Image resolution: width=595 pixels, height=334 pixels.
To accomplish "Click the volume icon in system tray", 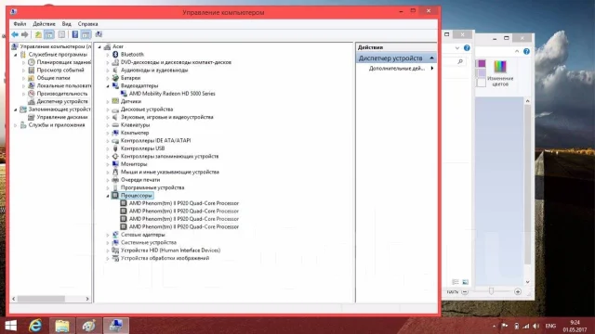I will [x=535, y=326].
